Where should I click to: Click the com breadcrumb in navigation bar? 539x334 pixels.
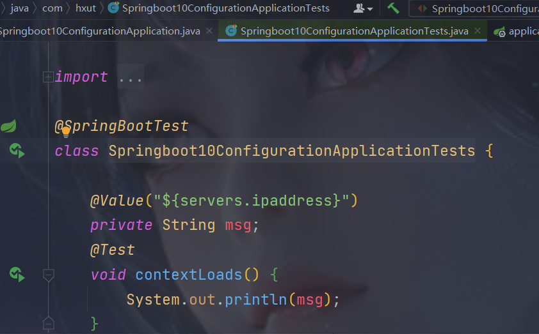pyautogui.click(x=52, y=8)
